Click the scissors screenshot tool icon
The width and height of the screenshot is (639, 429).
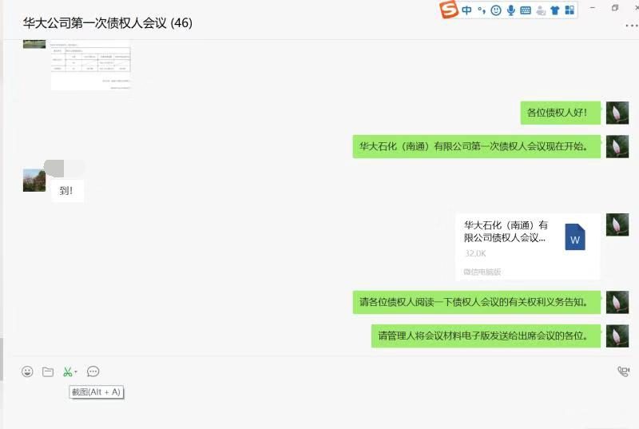[67, 371]
